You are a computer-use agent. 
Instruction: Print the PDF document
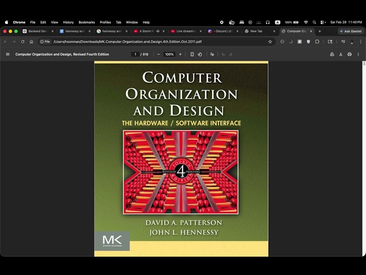[x=349, y=54]
